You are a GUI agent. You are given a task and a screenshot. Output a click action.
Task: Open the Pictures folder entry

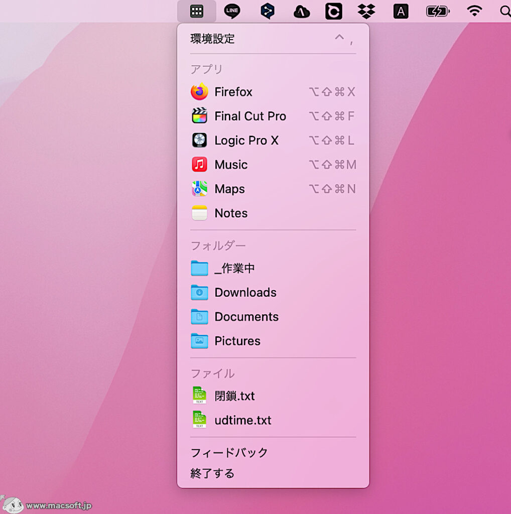click(x=273, y=341)
